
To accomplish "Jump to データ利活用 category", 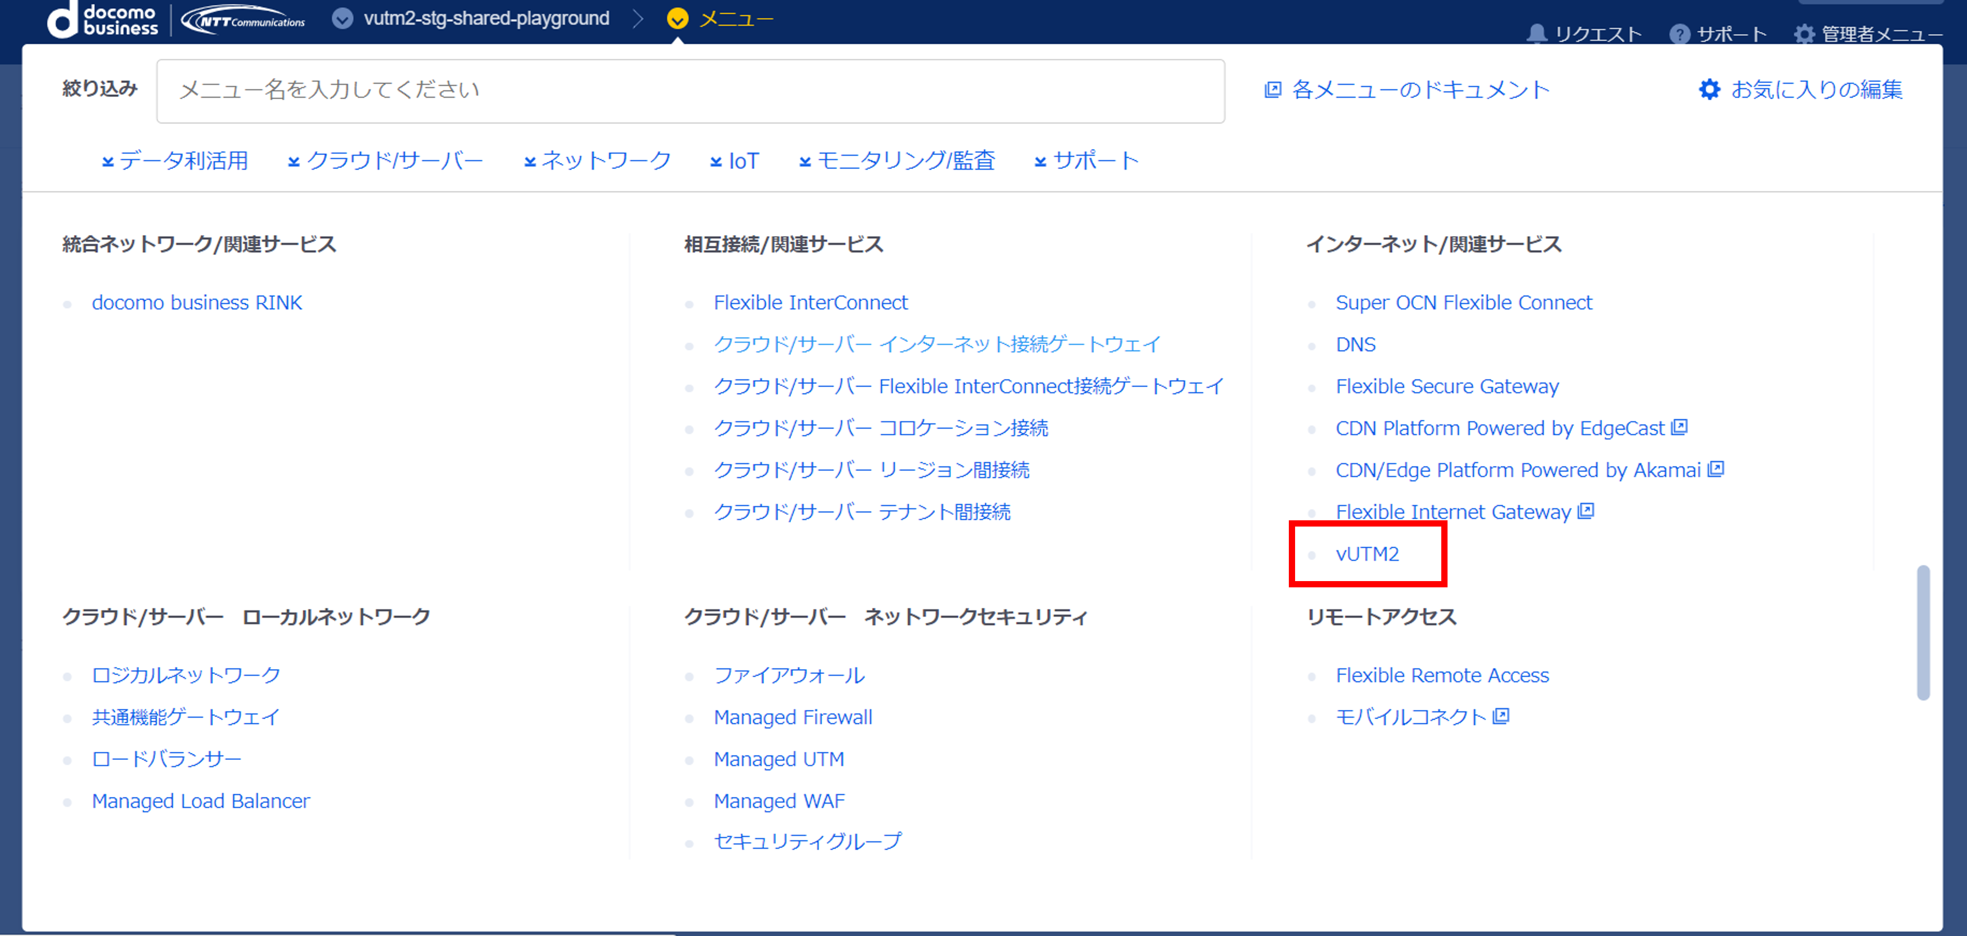I will click(x=183, y=160).
